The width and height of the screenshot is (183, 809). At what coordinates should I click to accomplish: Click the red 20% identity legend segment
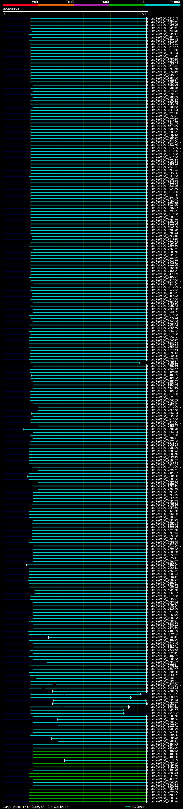(20, 5)
